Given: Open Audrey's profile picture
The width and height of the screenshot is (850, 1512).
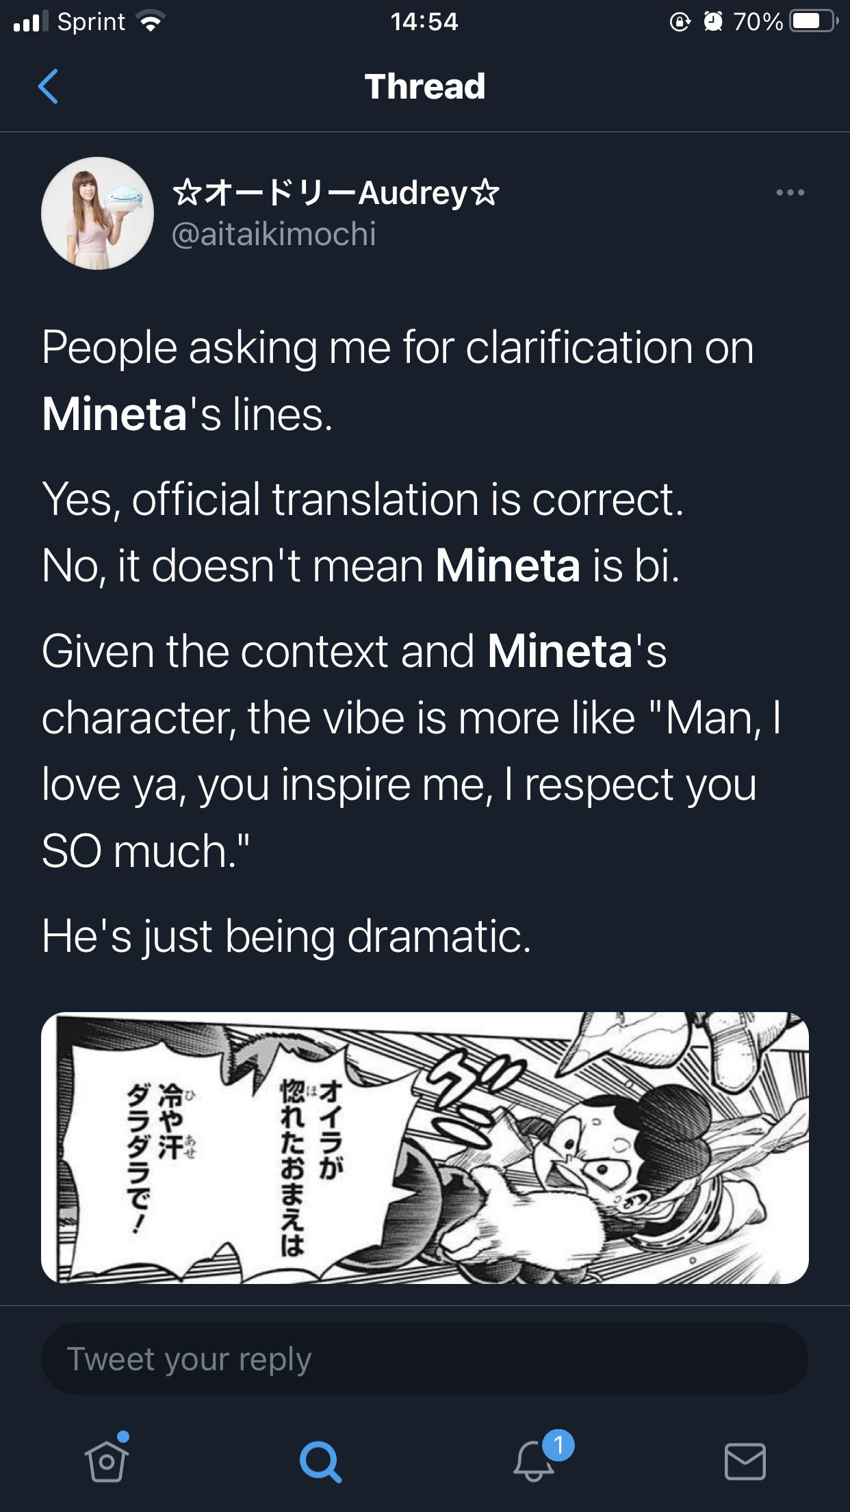Looking at the screenshot, I should (97, 214).
